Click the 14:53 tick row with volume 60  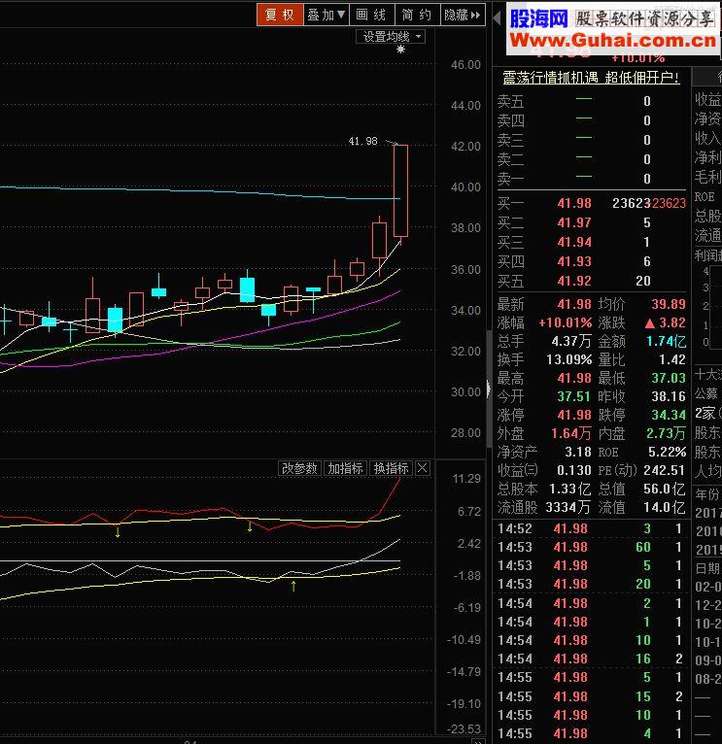[590, 547]
